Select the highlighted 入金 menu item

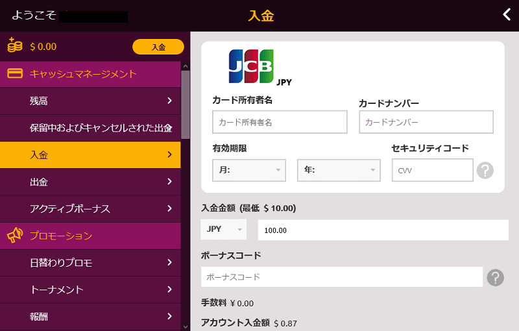pyautogui.click(x=90, y=154)
